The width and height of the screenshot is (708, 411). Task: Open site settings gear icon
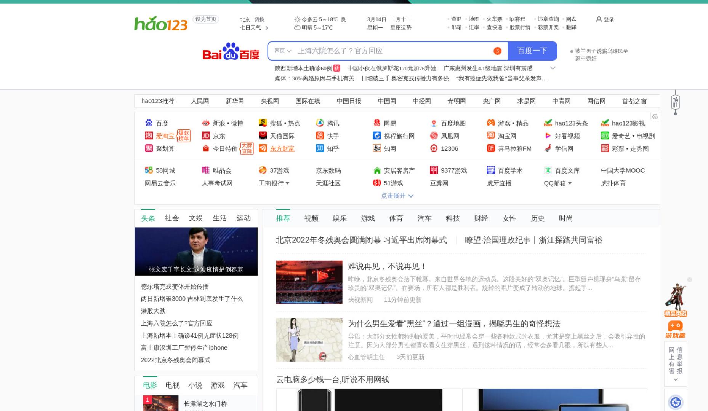[x=655, y=117]
